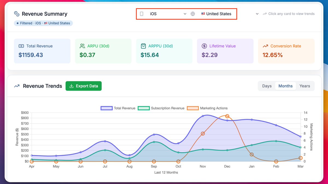
Task: Switch to the Years view
Action: [x=304, y=86]
